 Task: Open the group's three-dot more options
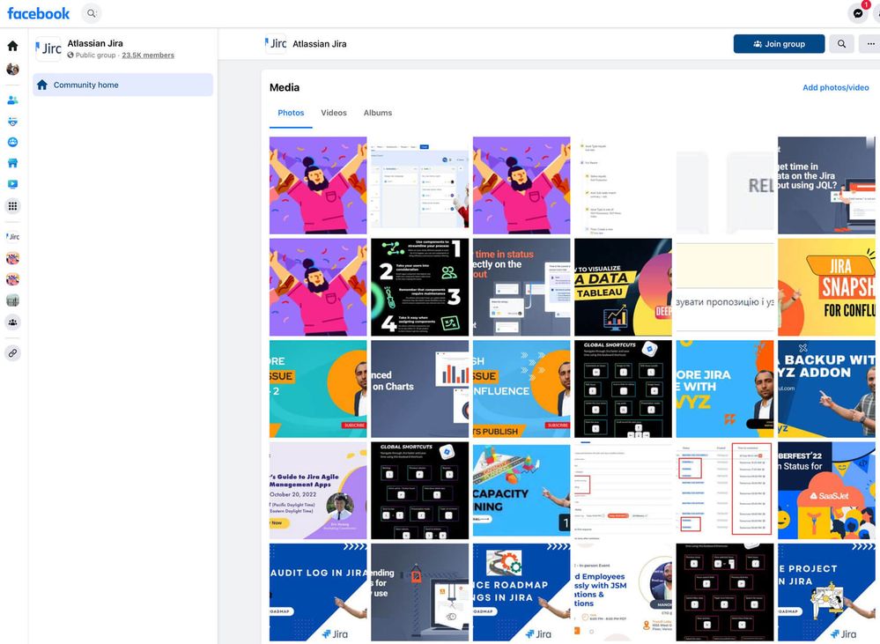(x=870, y=44)
